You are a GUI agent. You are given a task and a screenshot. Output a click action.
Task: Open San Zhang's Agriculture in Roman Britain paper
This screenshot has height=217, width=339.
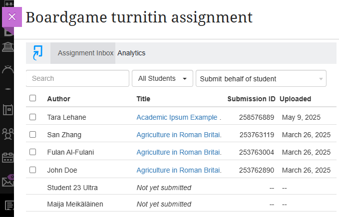pyautogui.click(x=178, y=135)
